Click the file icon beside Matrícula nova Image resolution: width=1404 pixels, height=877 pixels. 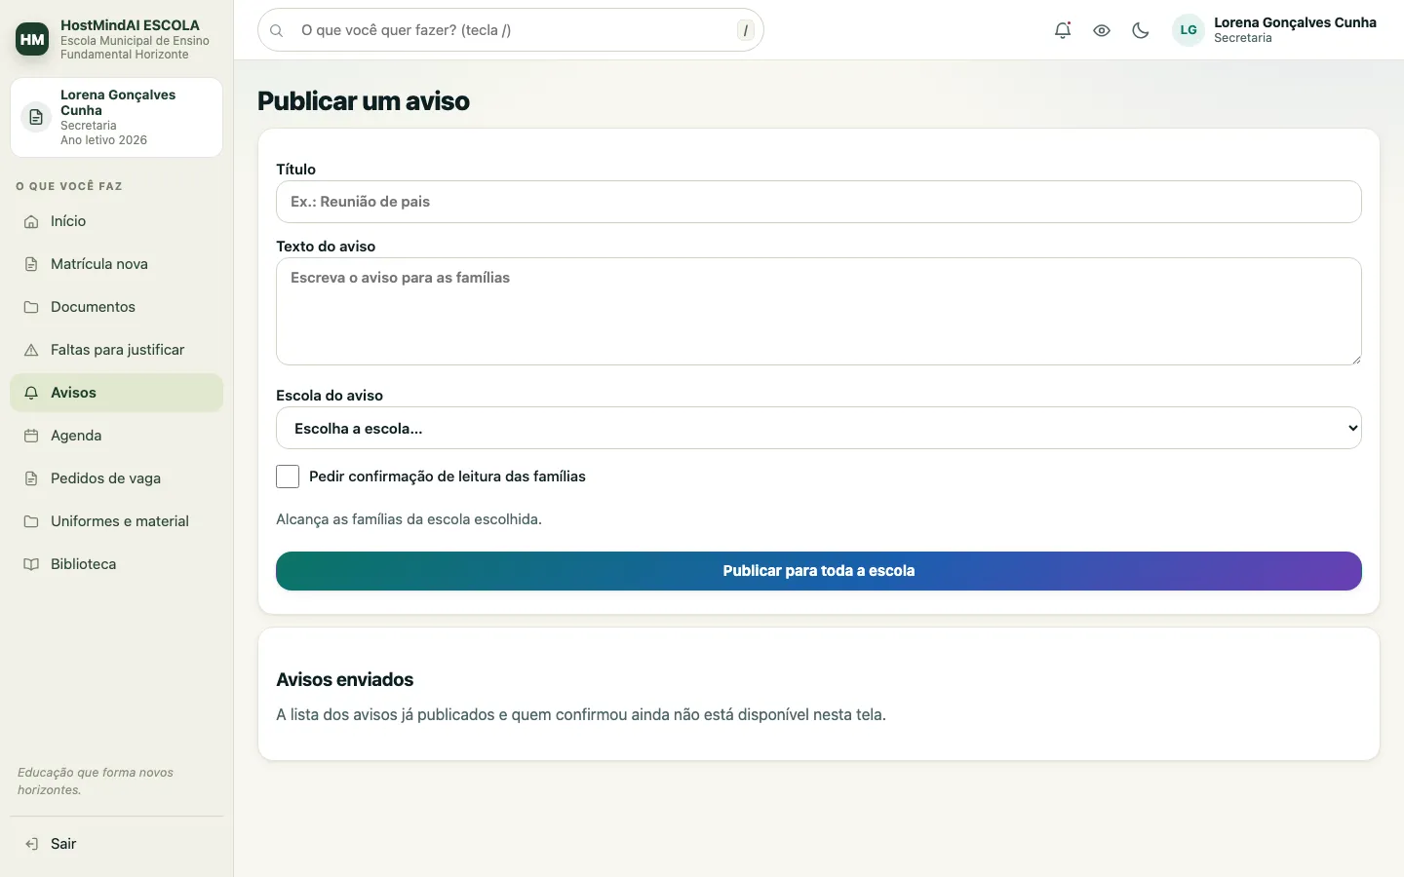(31, 264)
